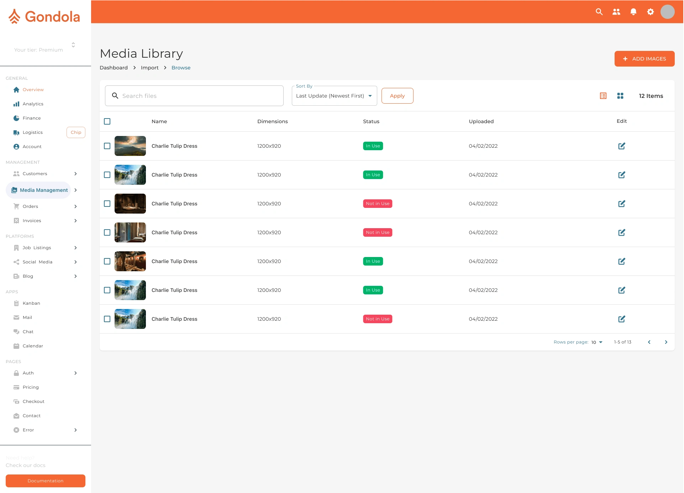Click the ADD IMAGES button
Image resolution: width=684 pixels, height=493 pixels.
(644, 59)
